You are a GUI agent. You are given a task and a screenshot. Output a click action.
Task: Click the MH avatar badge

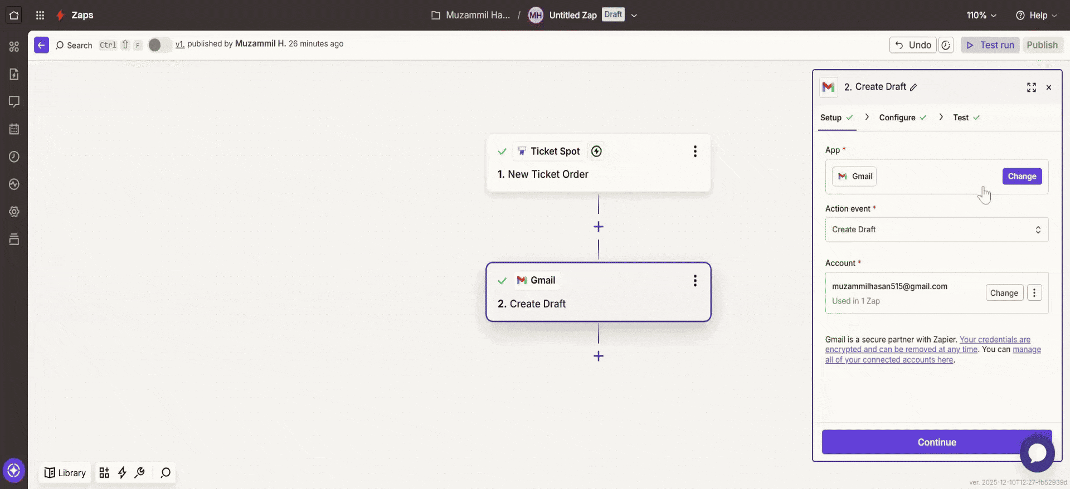(536, 15)
